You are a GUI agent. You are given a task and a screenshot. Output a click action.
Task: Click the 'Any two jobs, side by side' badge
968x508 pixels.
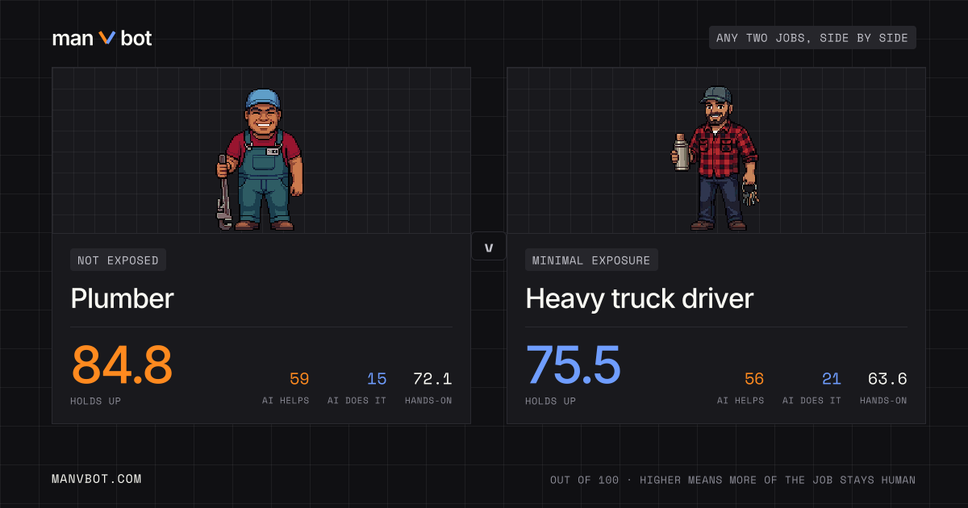812,38
